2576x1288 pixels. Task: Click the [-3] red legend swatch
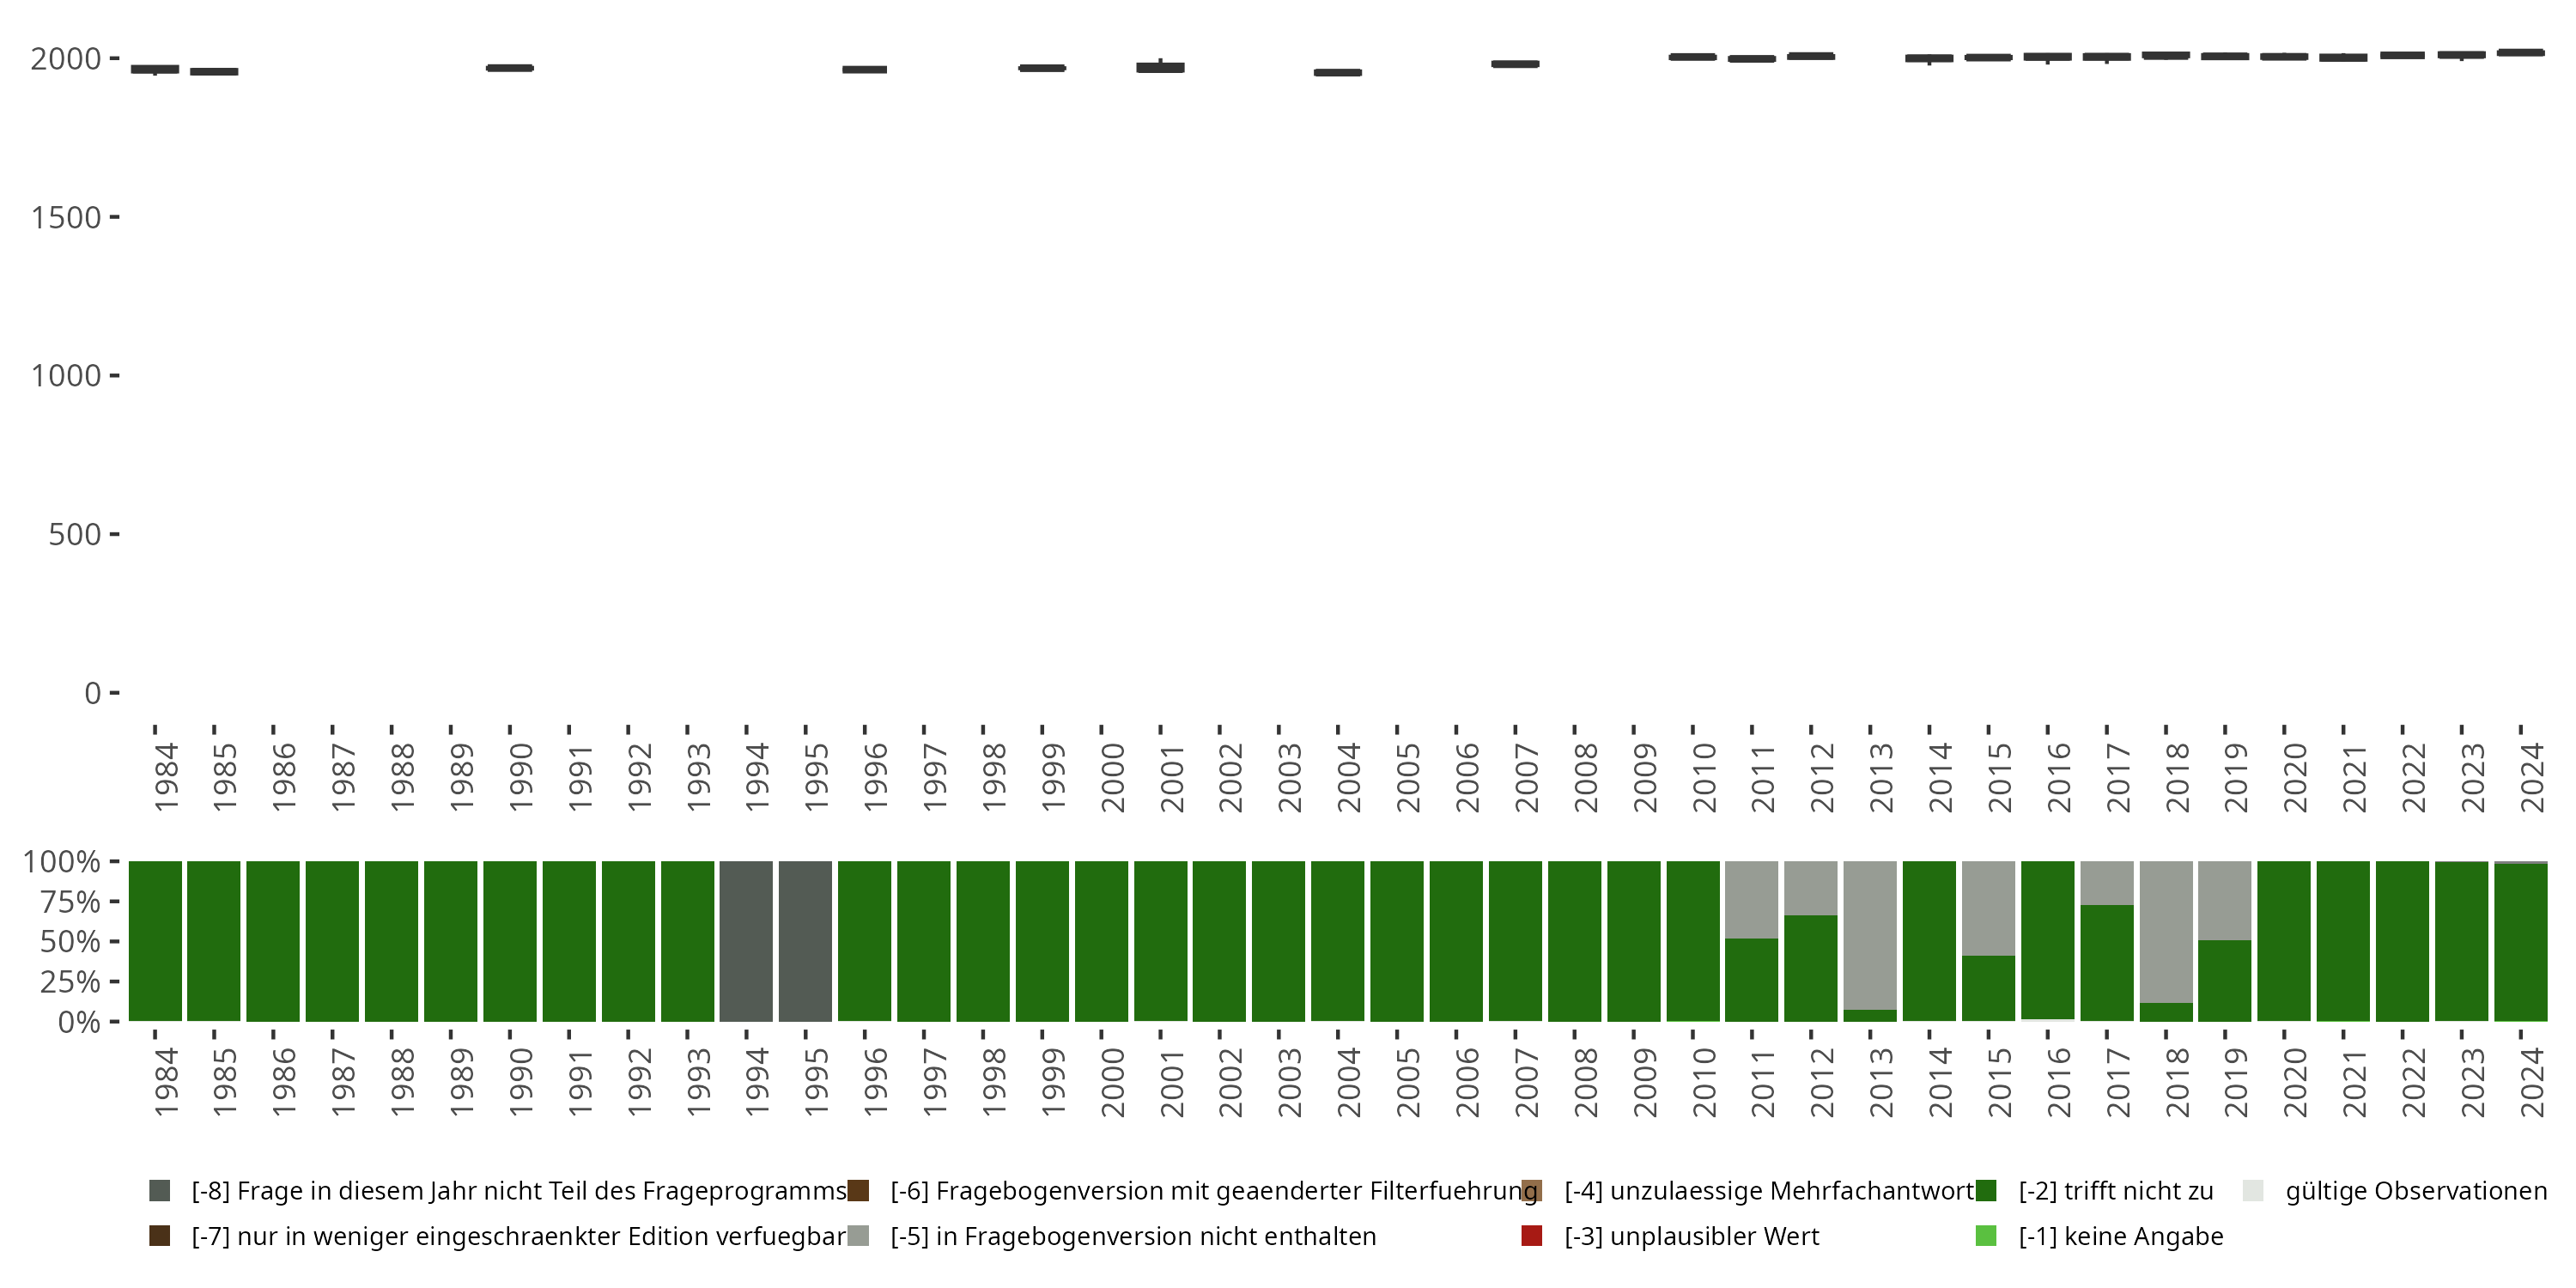[1532, 1236]
